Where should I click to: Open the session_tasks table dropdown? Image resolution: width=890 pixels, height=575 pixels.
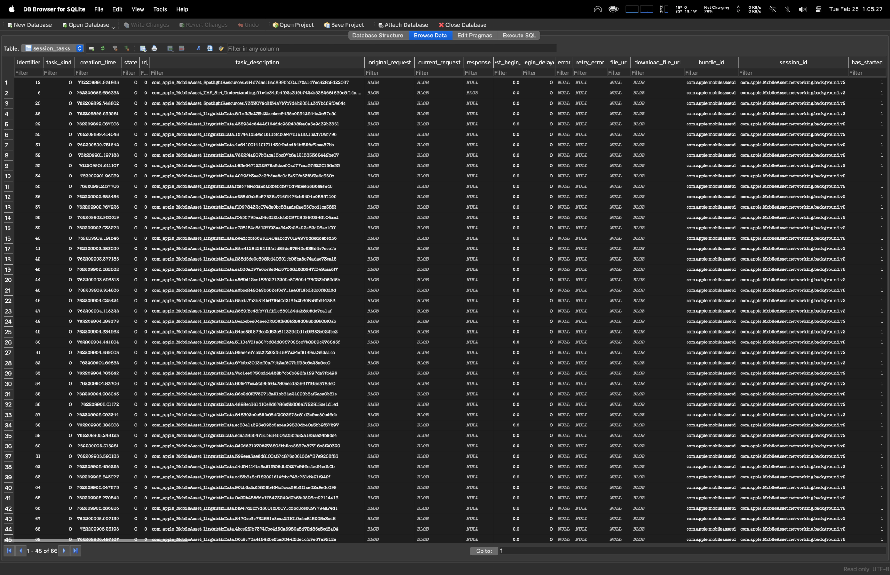pos(53,48)
